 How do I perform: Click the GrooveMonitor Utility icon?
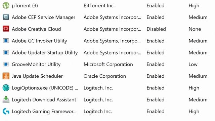[x=6, y=64]
